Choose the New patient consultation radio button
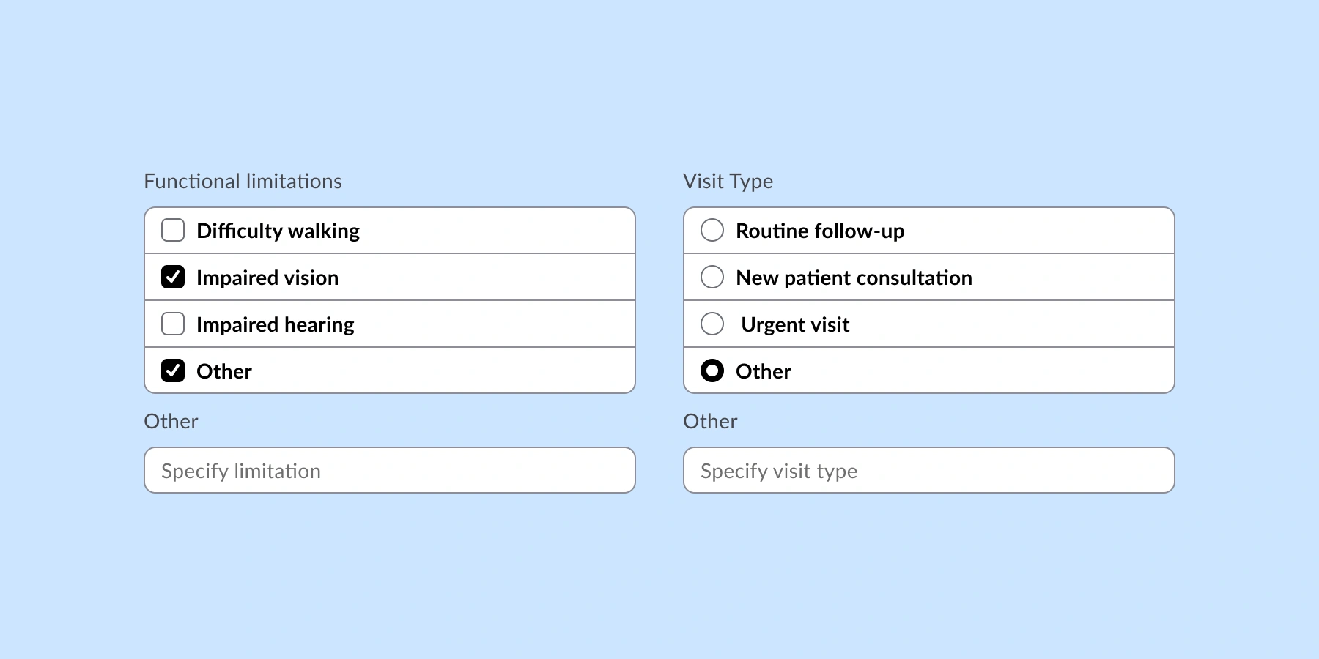Viewport: 1319px width, 659px height. tap(712, 277)
